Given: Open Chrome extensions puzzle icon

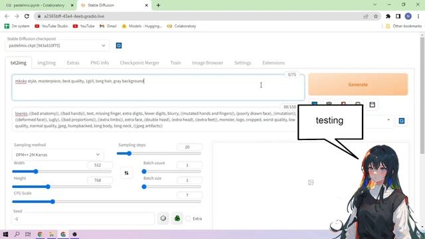Looking at the screenshot, I should pos(388,16).
